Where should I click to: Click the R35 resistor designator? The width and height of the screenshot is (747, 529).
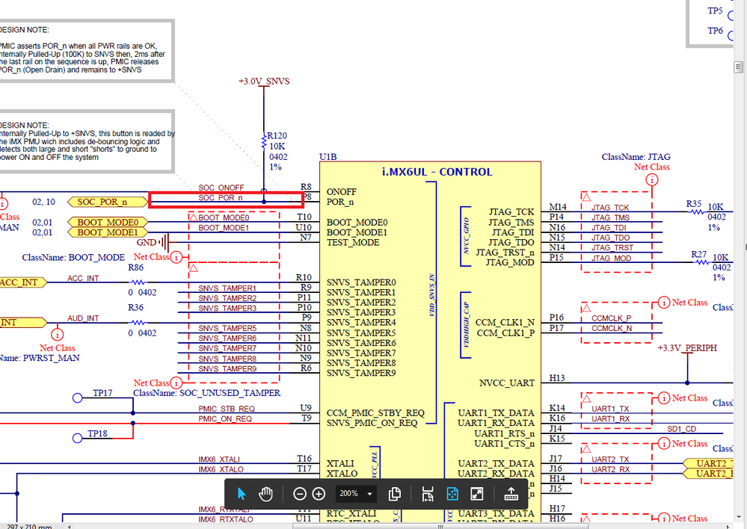pos(694,203)
